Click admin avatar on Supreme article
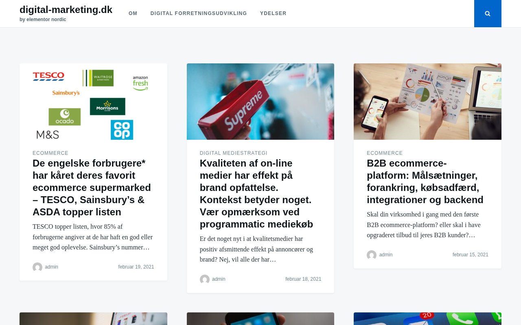Viewport: 521px width, 325px height. [205, 279]
